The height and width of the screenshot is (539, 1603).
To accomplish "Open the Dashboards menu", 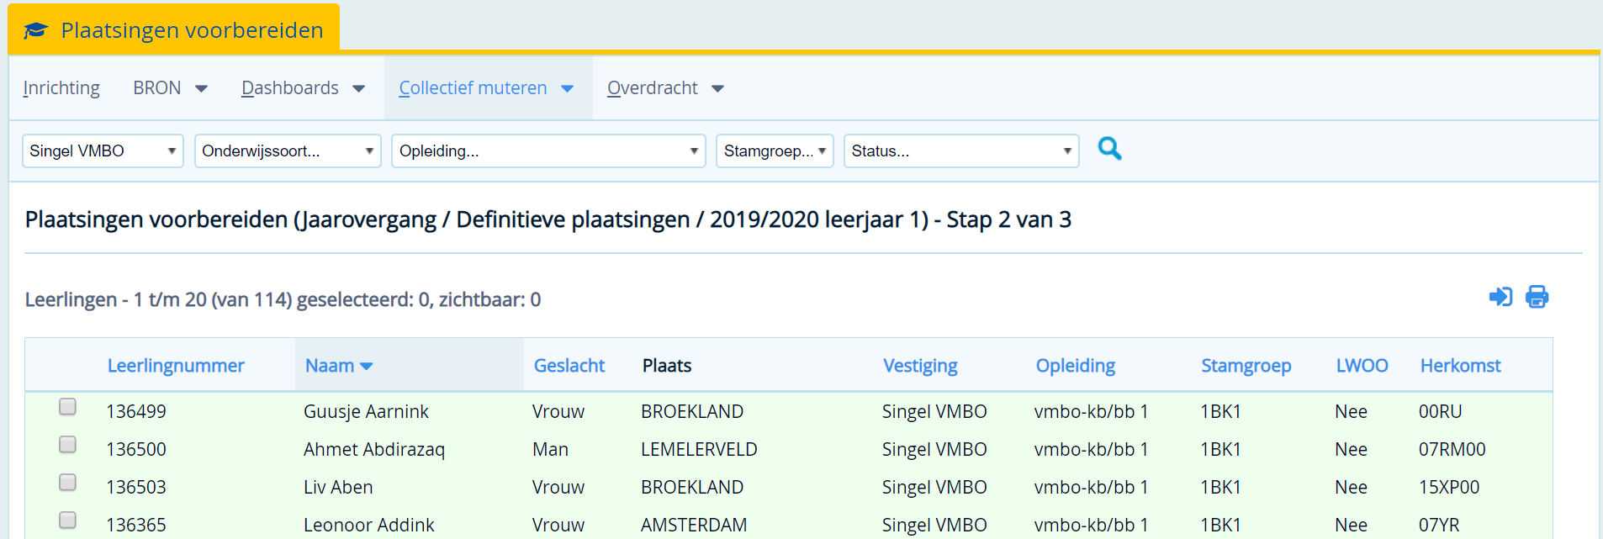I will coord(303,88).
